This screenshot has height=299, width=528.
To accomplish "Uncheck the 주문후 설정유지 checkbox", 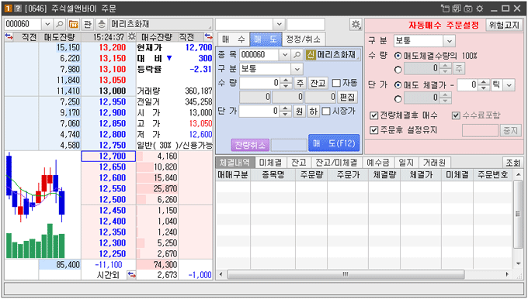I will pyautogui.click(x=373, y=130).
